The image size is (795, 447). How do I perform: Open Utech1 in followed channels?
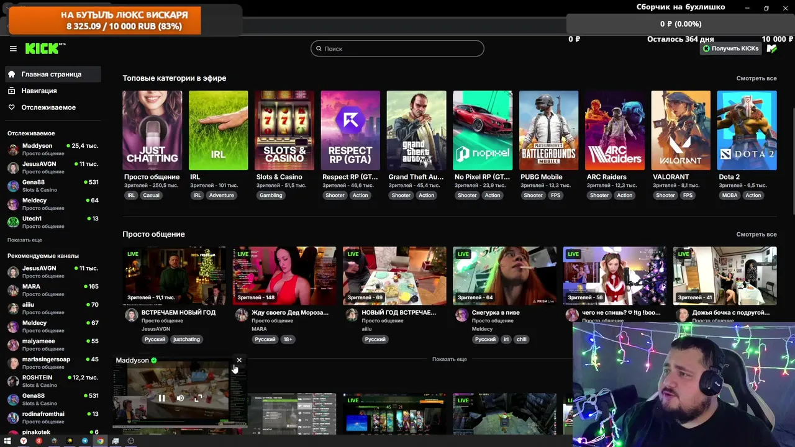pos(52,222)
